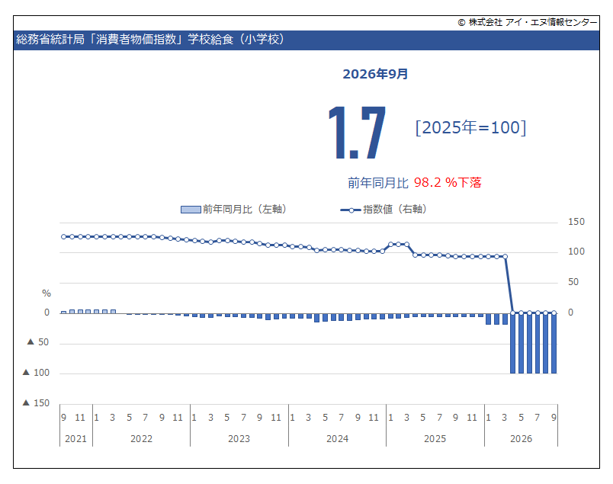The image size is (613, 484).
Task: Click the last line marker at September 2026
Action: point(554,313)
